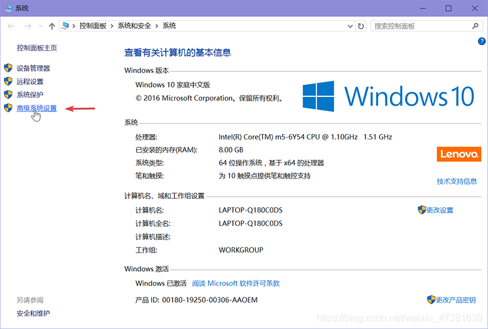Click the Refresh button
The height and width of the screenshot is (329, 488).
pyautogui.click(x=361, y=26)
